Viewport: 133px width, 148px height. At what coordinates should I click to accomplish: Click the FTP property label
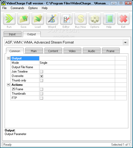(14, 98)
